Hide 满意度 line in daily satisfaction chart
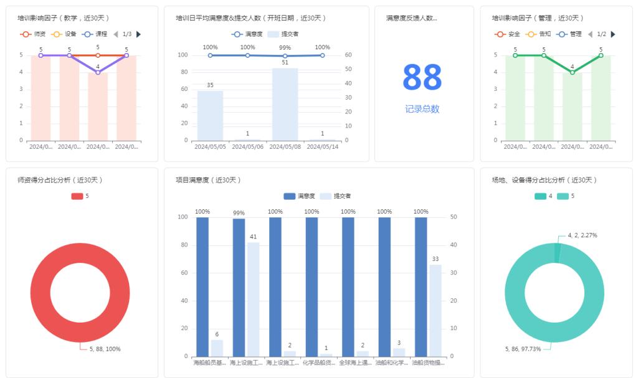 tap(247, 34)
